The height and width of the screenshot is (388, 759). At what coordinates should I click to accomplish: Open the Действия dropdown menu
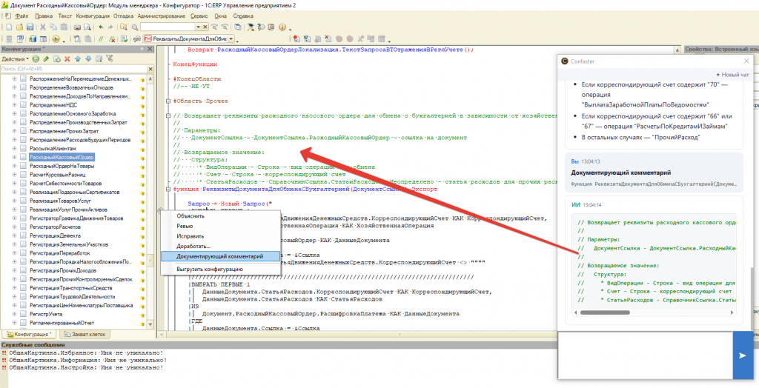tap(15, 58)
